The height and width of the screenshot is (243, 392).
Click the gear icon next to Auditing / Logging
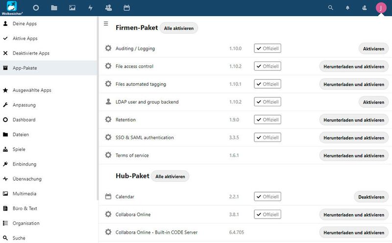[108, 48]
